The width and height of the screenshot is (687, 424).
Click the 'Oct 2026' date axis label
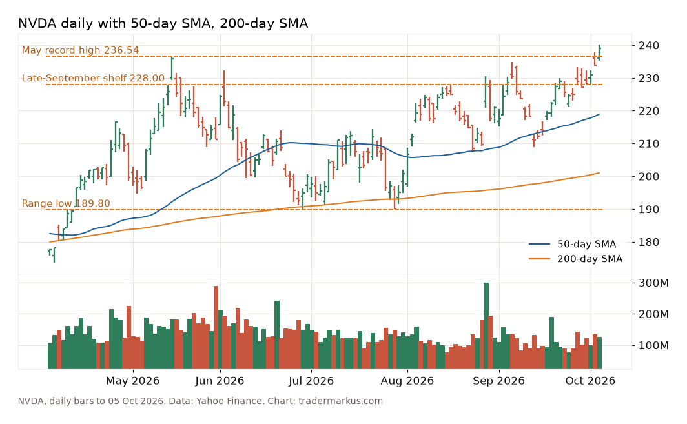[x=590, y=381]
